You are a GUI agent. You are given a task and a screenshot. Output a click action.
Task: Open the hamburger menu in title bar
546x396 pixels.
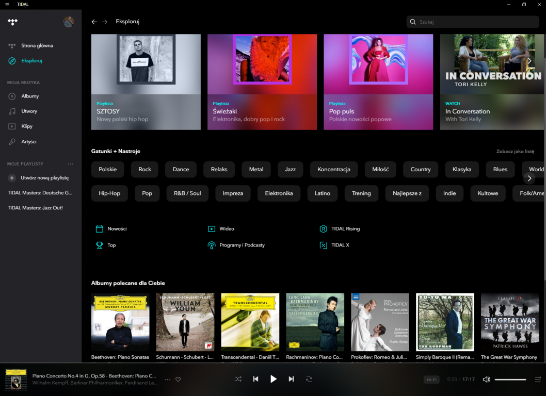[x=7, y=5]
